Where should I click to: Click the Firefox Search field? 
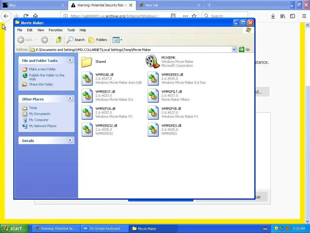(225, 16)
